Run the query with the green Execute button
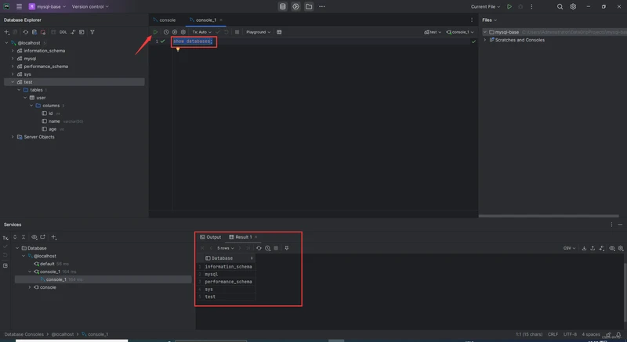Screen dimensions: 627x342 tap(155, 32)
